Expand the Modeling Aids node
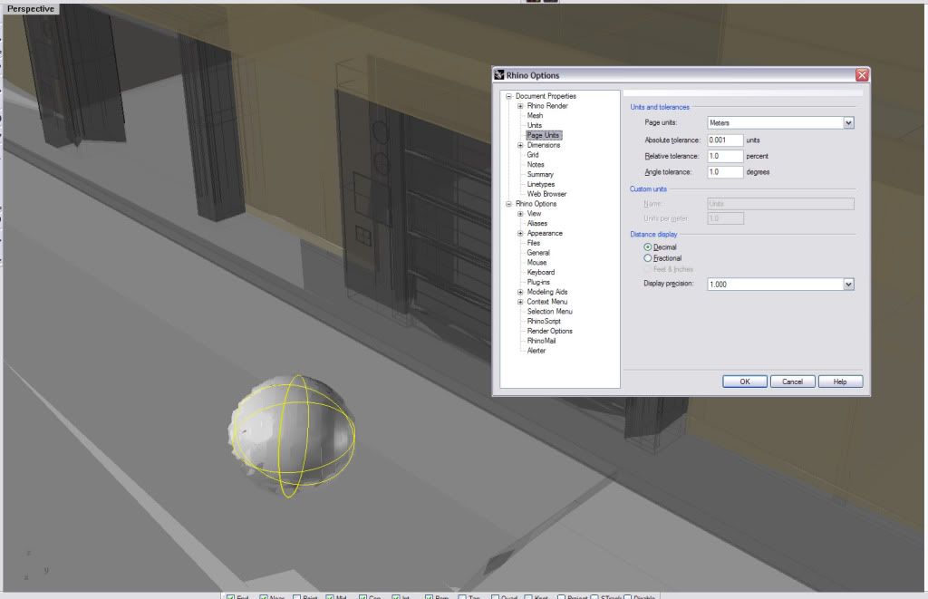The width and height of the screenshot is (928, 599). [x=520, y=292]
